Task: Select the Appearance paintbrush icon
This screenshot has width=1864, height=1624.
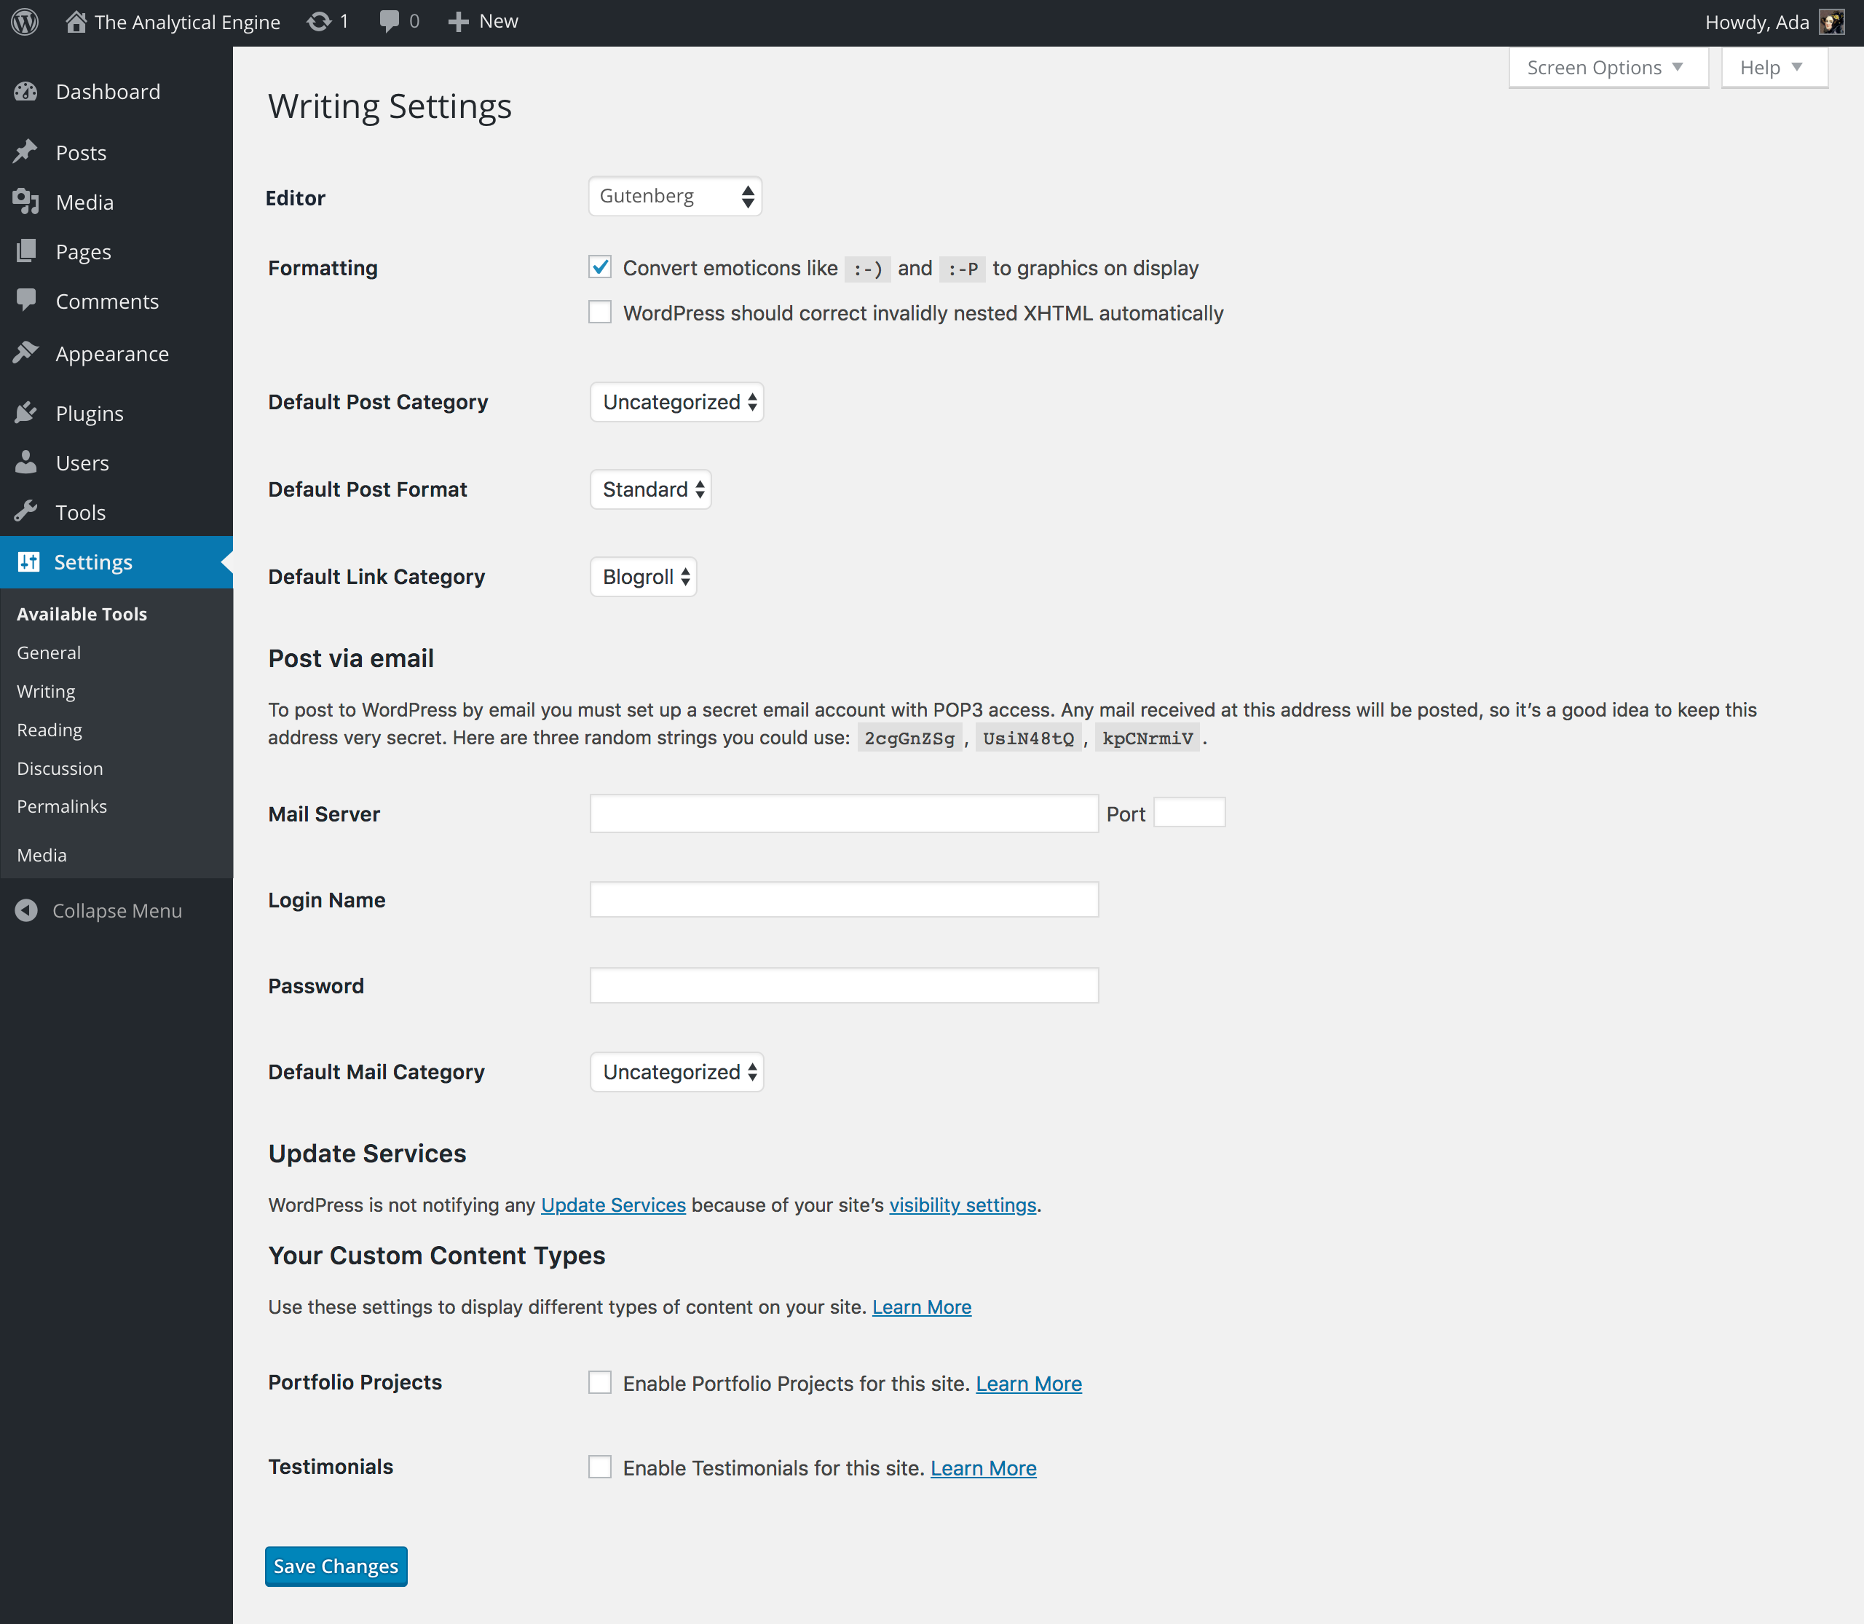Action: 26,353
